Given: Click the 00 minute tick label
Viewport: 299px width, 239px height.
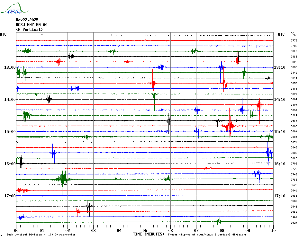Looking at the screenshot, I should tap(16, 230).
